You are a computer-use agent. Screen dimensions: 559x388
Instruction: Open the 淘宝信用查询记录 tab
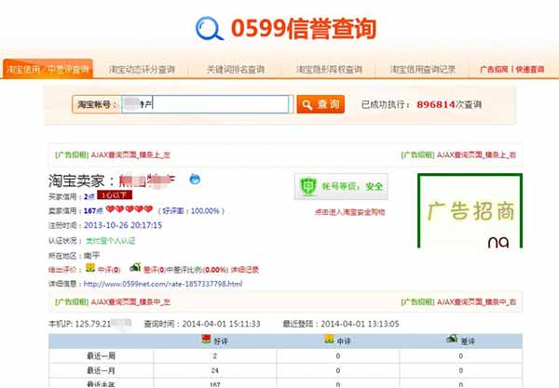[423, 70]
